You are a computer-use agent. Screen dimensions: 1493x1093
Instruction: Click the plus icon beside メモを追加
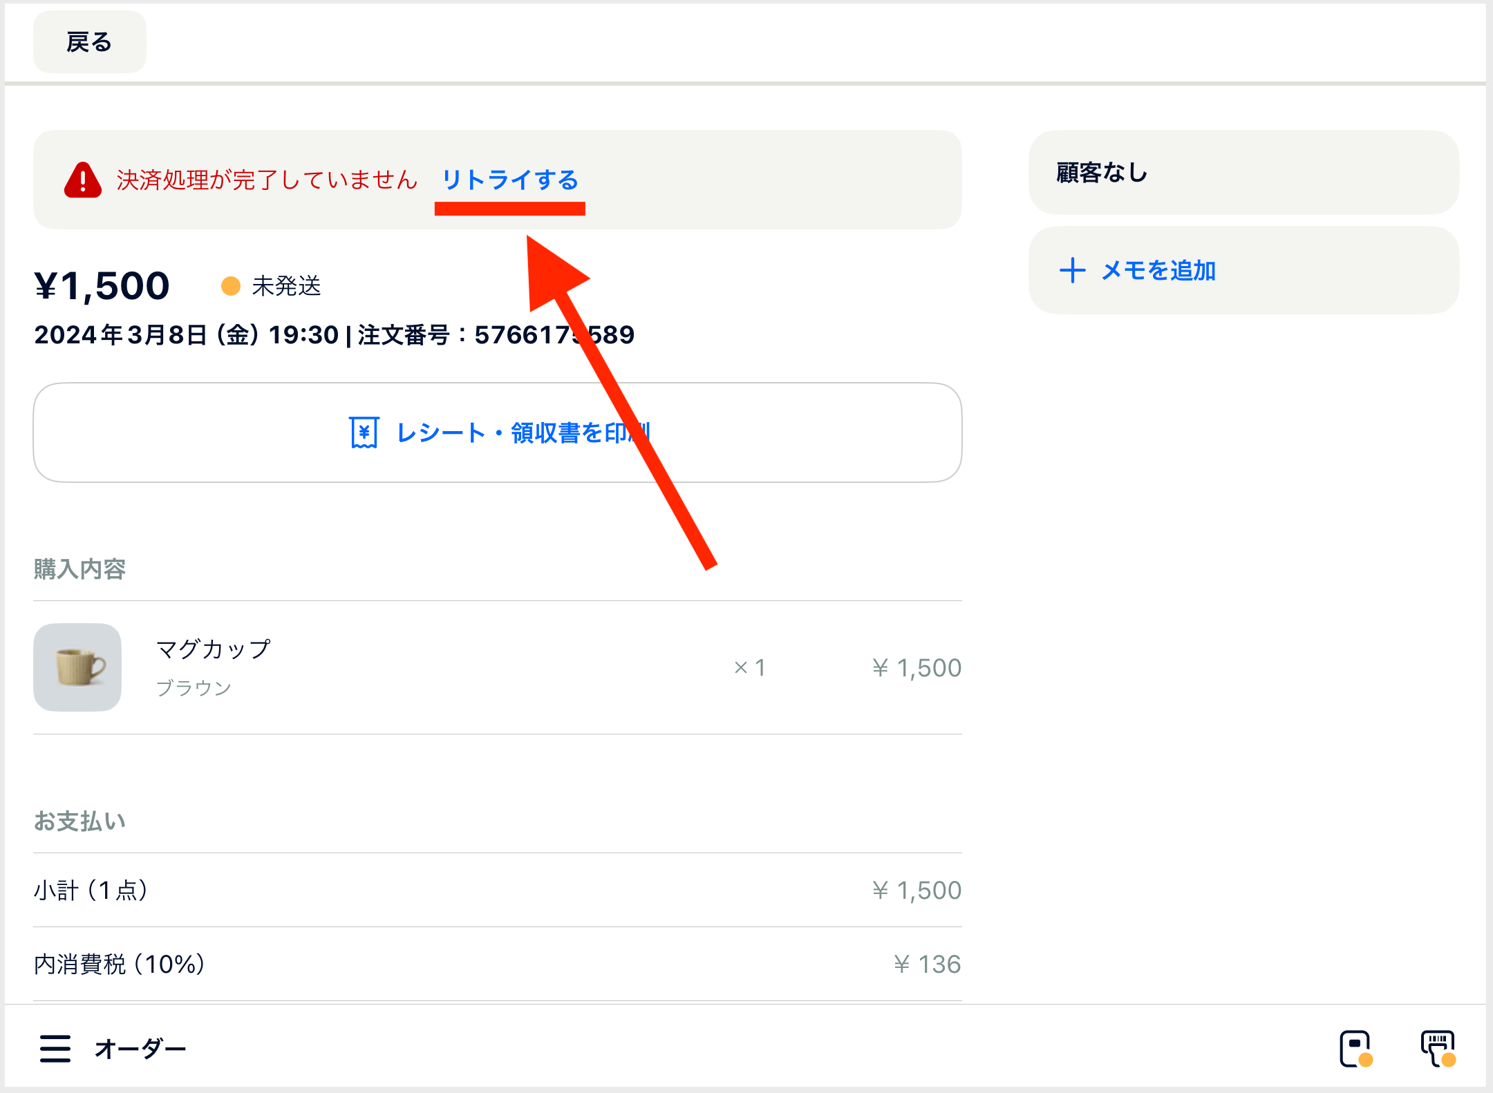1072,270
